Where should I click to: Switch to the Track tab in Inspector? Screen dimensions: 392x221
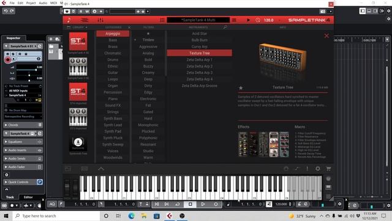tap(10, 197)
